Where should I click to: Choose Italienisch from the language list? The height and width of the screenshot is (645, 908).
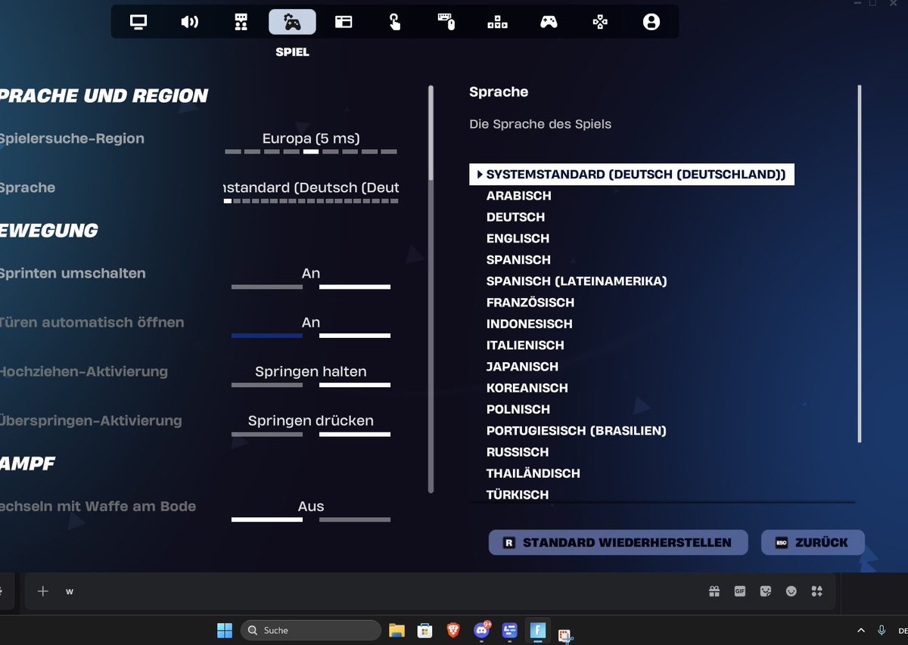click(525, 345)
